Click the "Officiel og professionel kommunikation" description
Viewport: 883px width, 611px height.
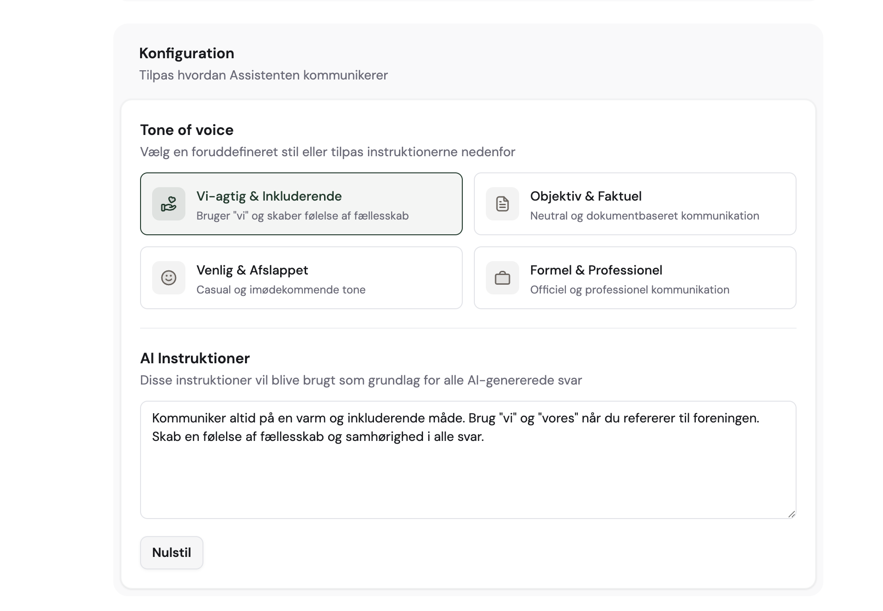coord(629,290)
